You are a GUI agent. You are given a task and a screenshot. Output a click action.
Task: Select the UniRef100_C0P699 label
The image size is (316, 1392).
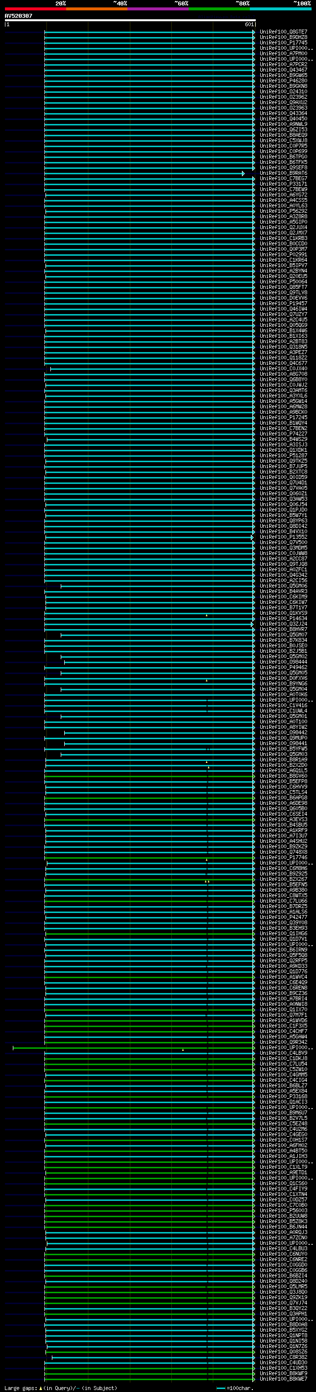tap(283, 151)
